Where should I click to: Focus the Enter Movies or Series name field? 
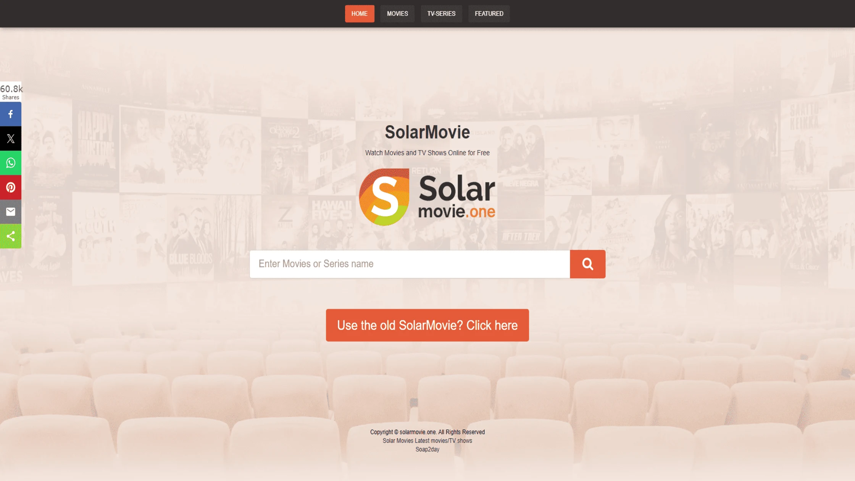408,264
